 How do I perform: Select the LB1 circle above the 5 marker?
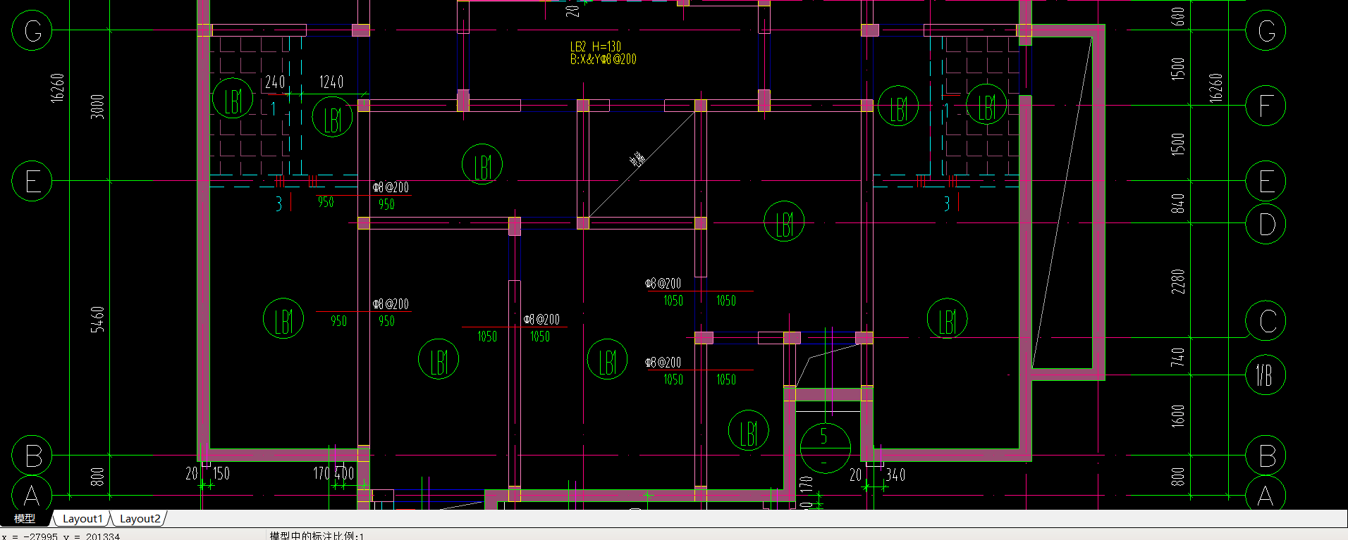coord(749,431)
